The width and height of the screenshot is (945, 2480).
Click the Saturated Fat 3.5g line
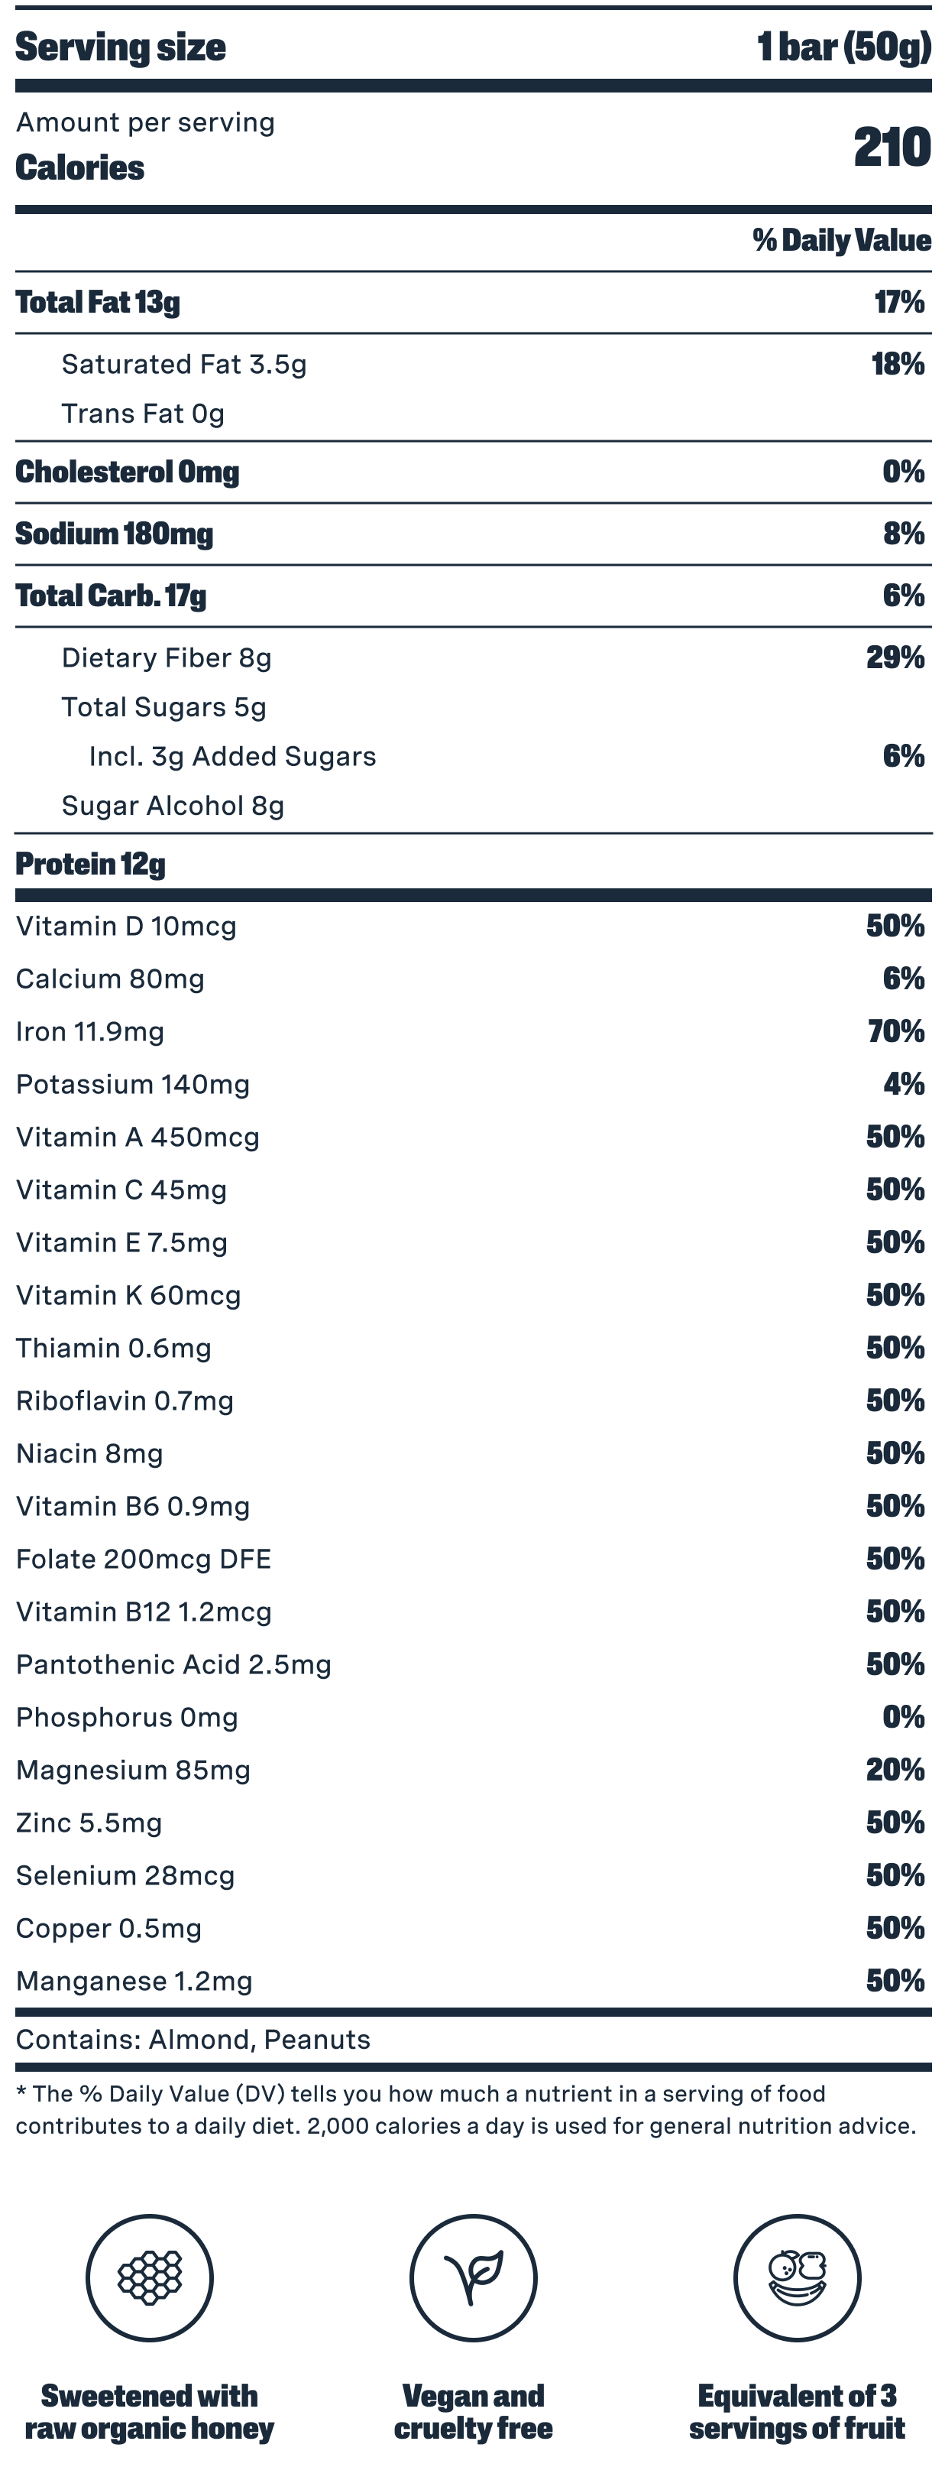[184, 364]
